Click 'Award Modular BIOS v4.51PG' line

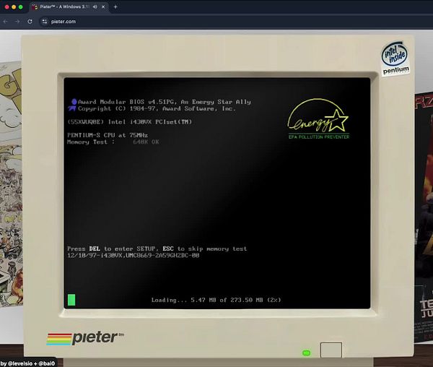click(x=165, y=102)
